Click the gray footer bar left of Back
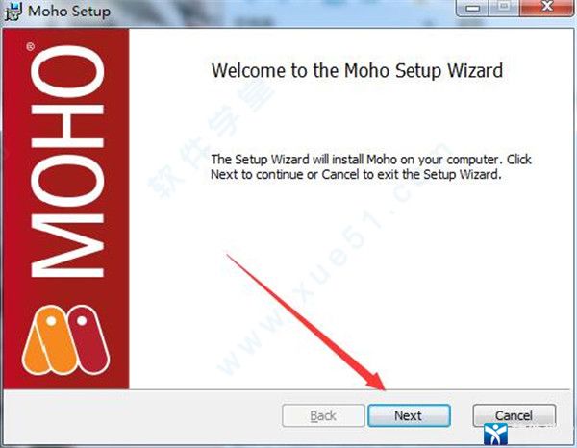This screenshot has height=448, width=577. tap(141, 415)
